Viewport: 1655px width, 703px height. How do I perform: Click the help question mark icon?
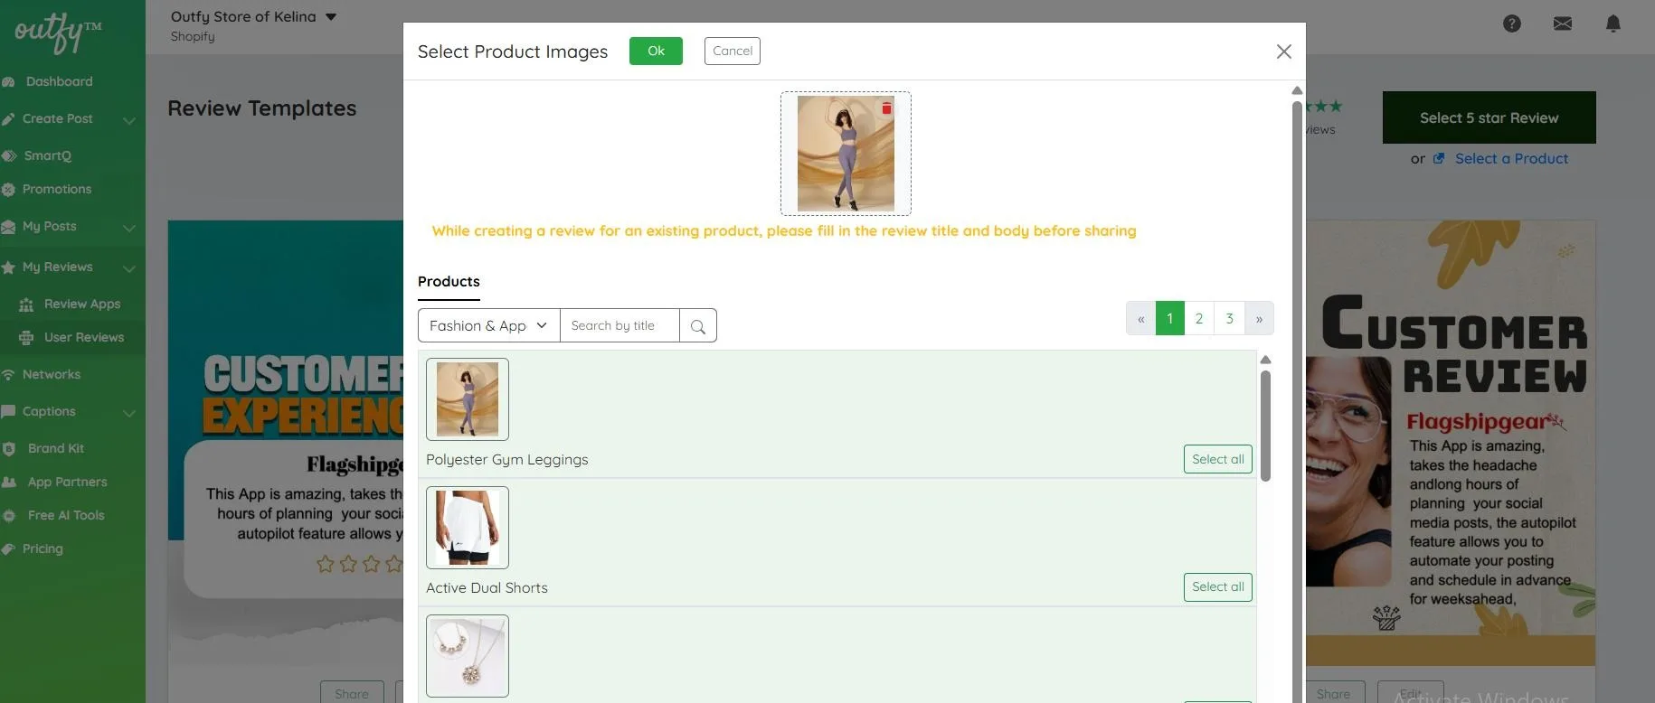point(1512,23)
